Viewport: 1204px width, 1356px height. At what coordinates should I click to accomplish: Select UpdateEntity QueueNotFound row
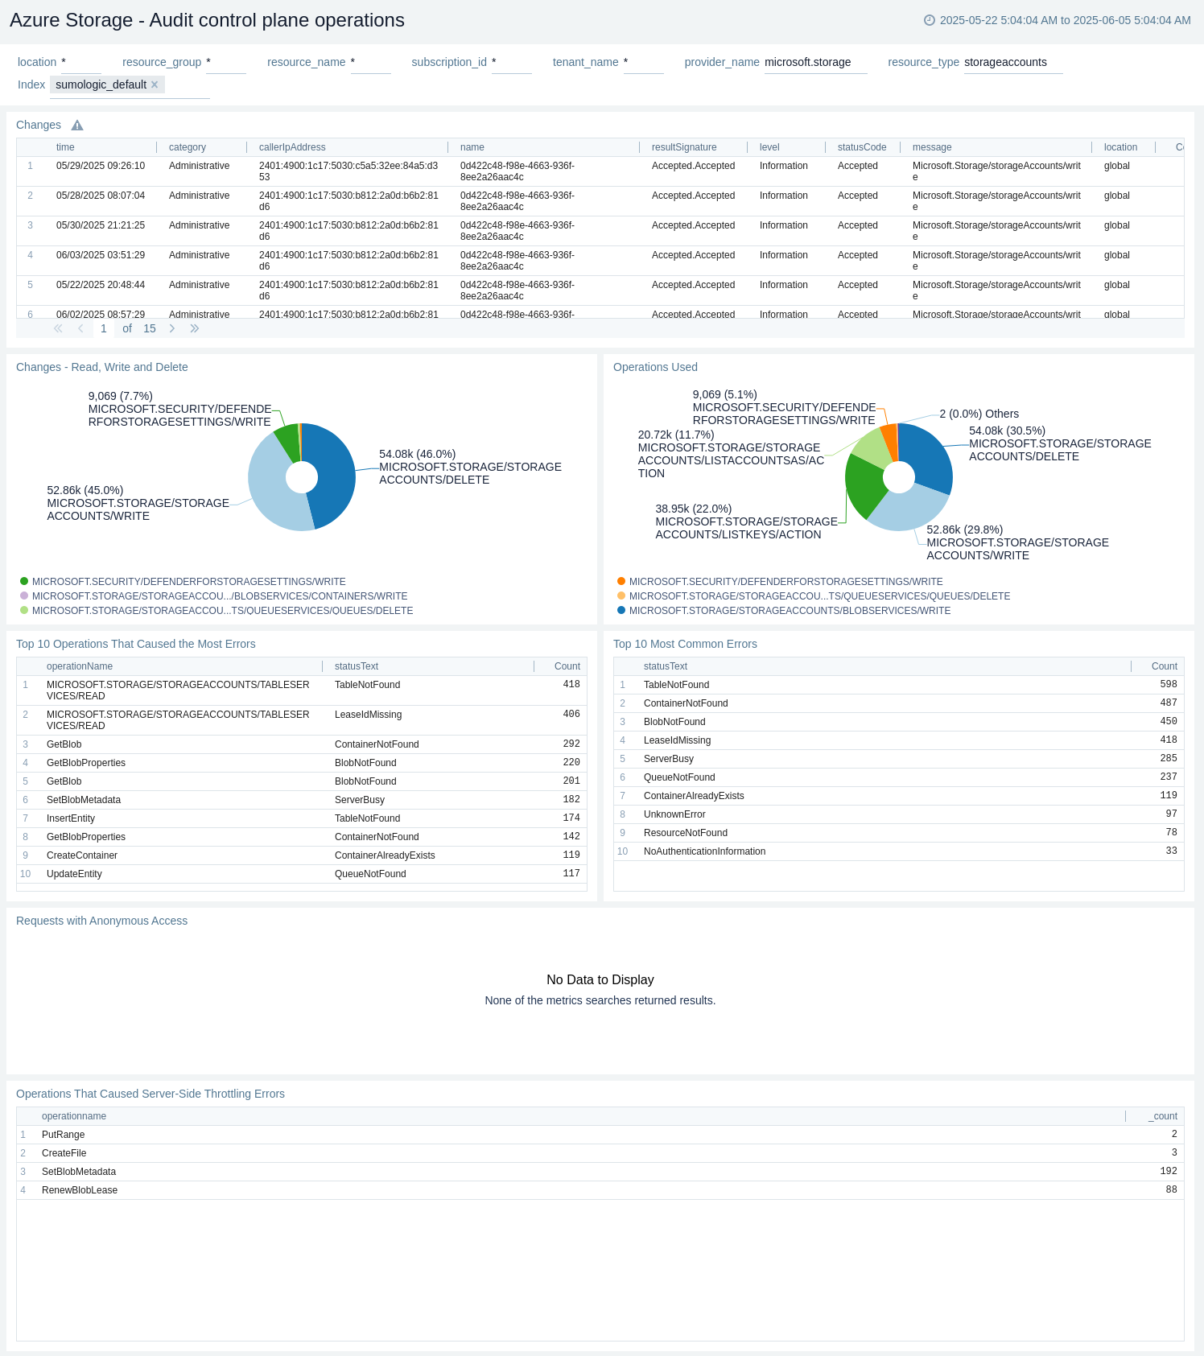(x=302, y=874)
